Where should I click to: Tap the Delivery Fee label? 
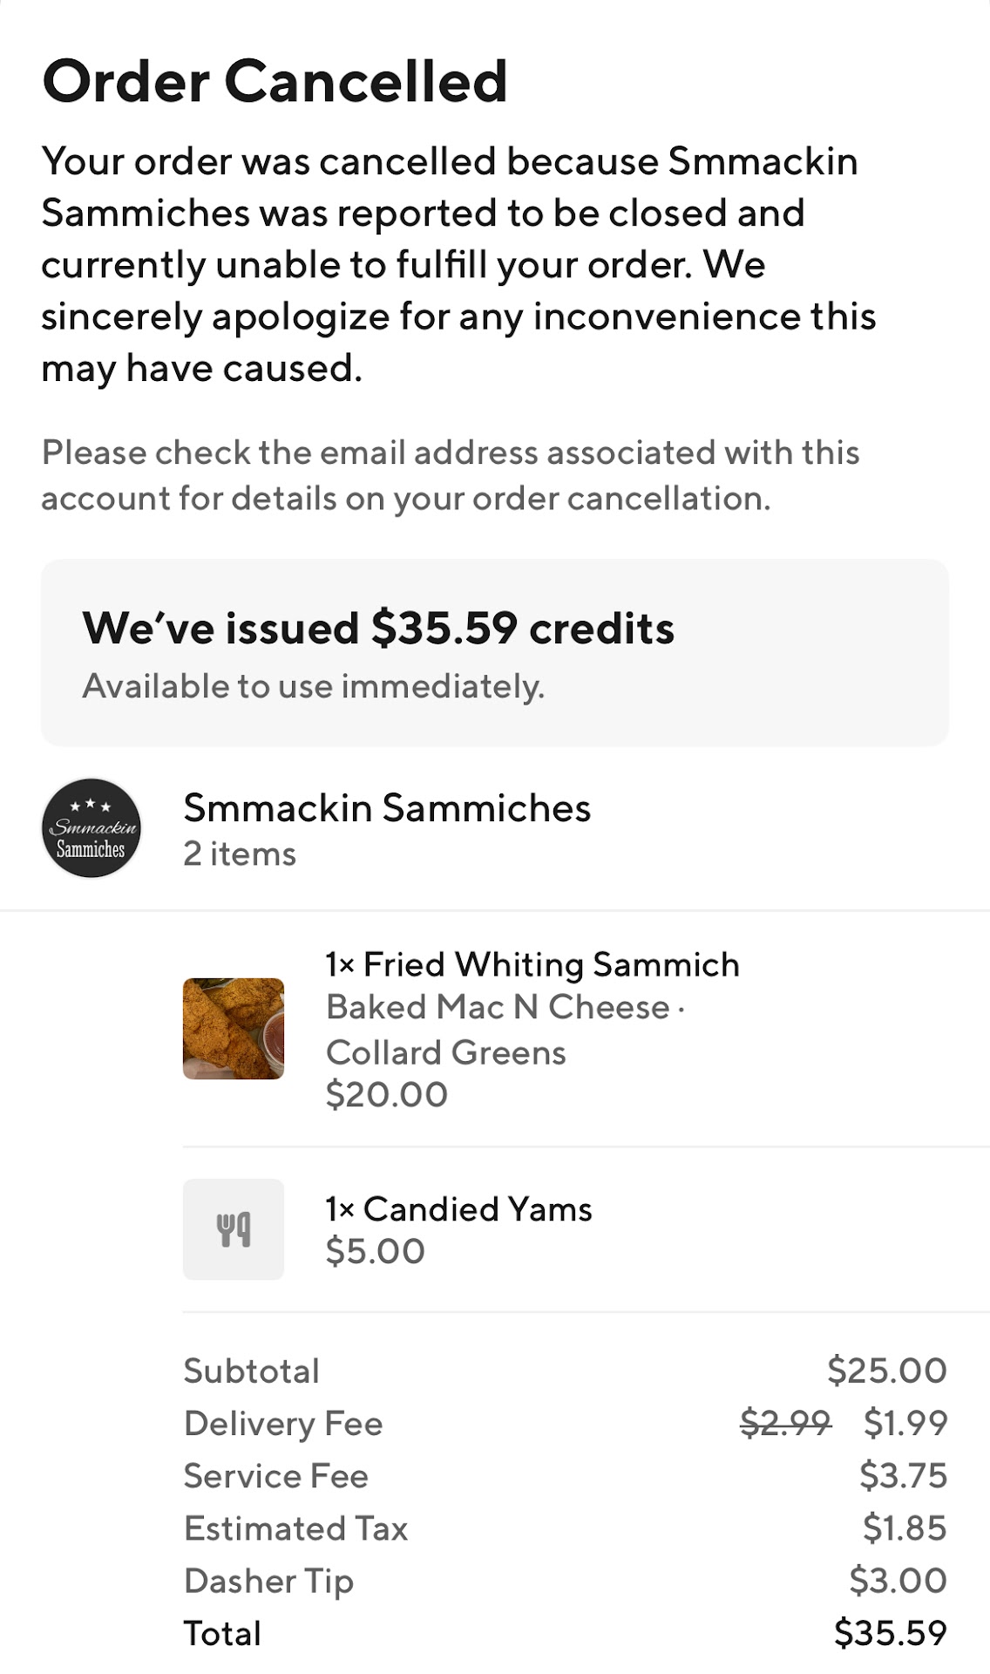(x=283, y=1423)
